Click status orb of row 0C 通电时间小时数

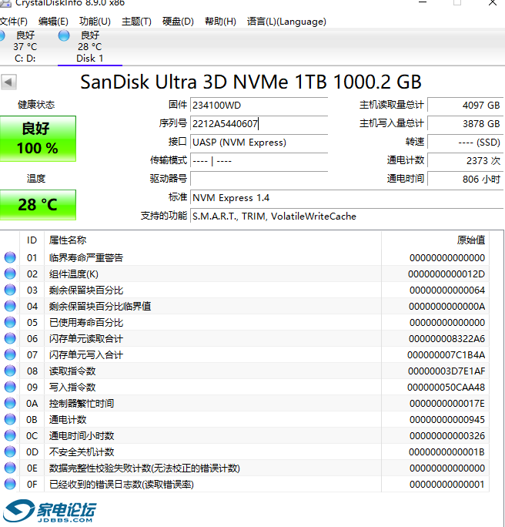pyautogui.click(x=10, y=435)
